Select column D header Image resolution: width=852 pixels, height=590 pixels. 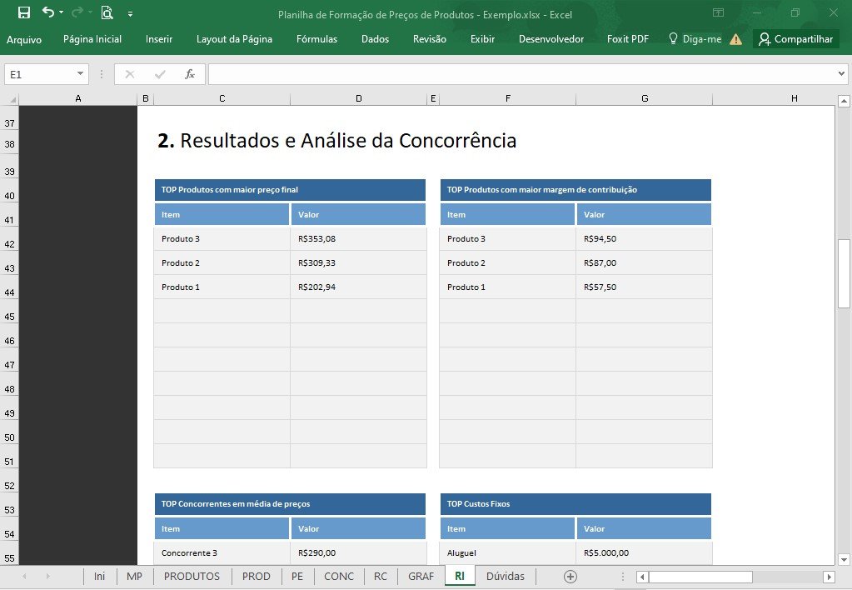coord(359,98)
